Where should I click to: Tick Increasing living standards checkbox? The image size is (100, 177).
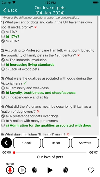3,65
